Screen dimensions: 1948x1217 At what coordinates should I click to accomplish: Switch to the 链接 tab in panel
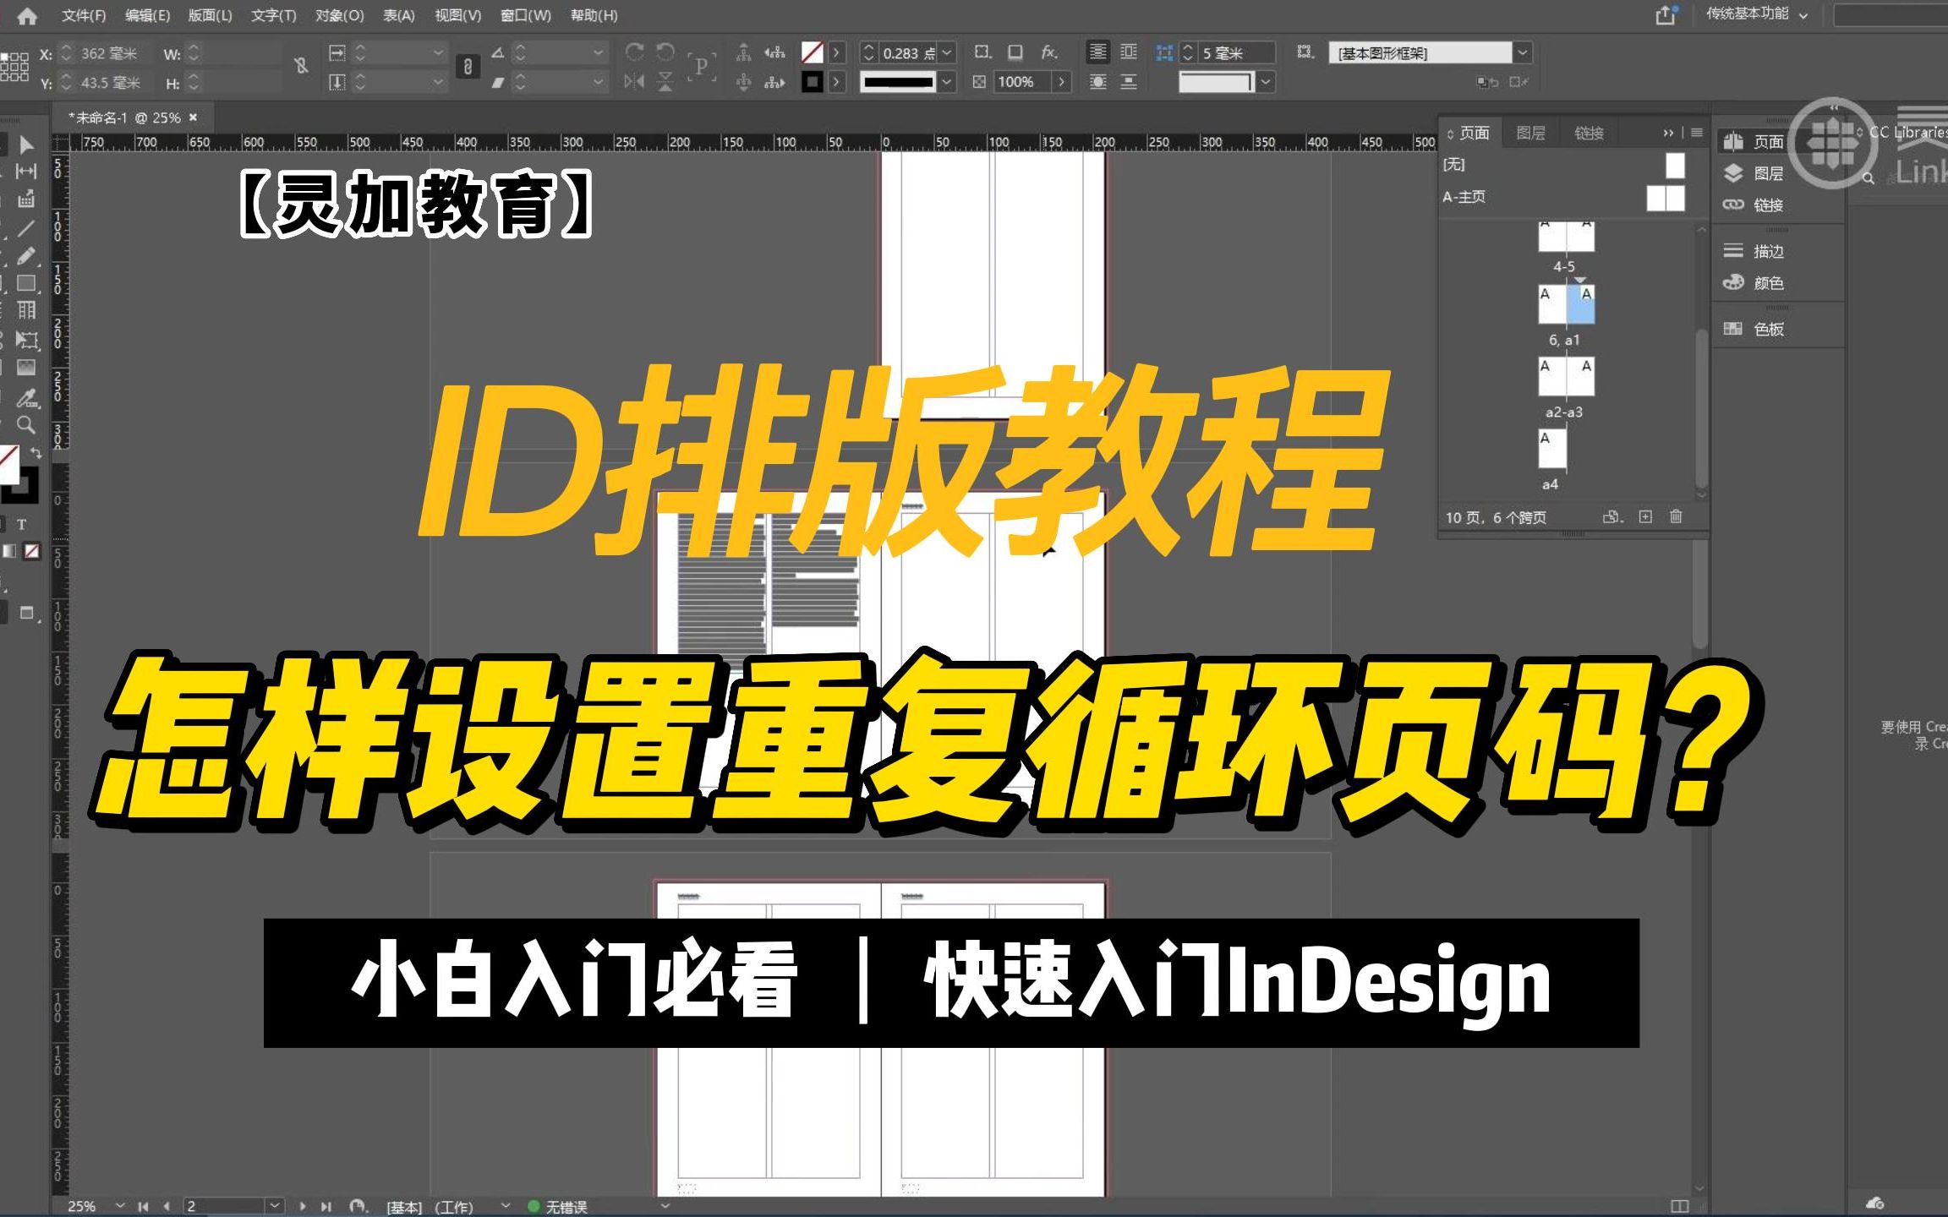1589,133
